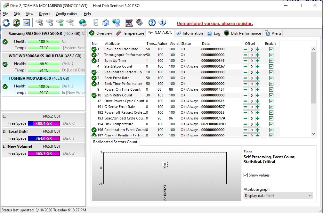
Task: Click the plus offset button for Spin Up Time
Action: [258, 61]
